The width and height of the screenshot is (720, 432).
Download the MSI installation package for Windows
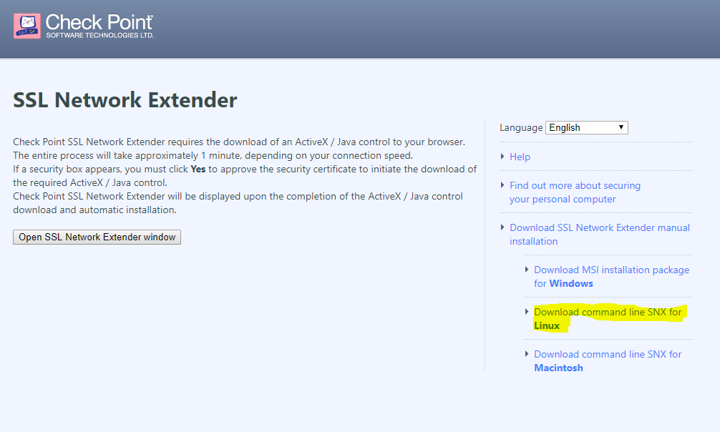pyautogui.click(x=612, y=277)
